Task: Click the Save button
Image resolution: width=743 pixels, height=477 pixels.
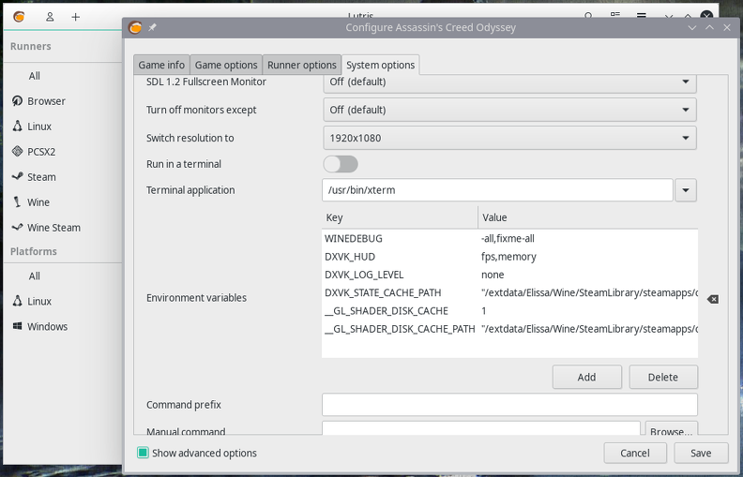Action: pyautogui.click(x=701, y=453)
